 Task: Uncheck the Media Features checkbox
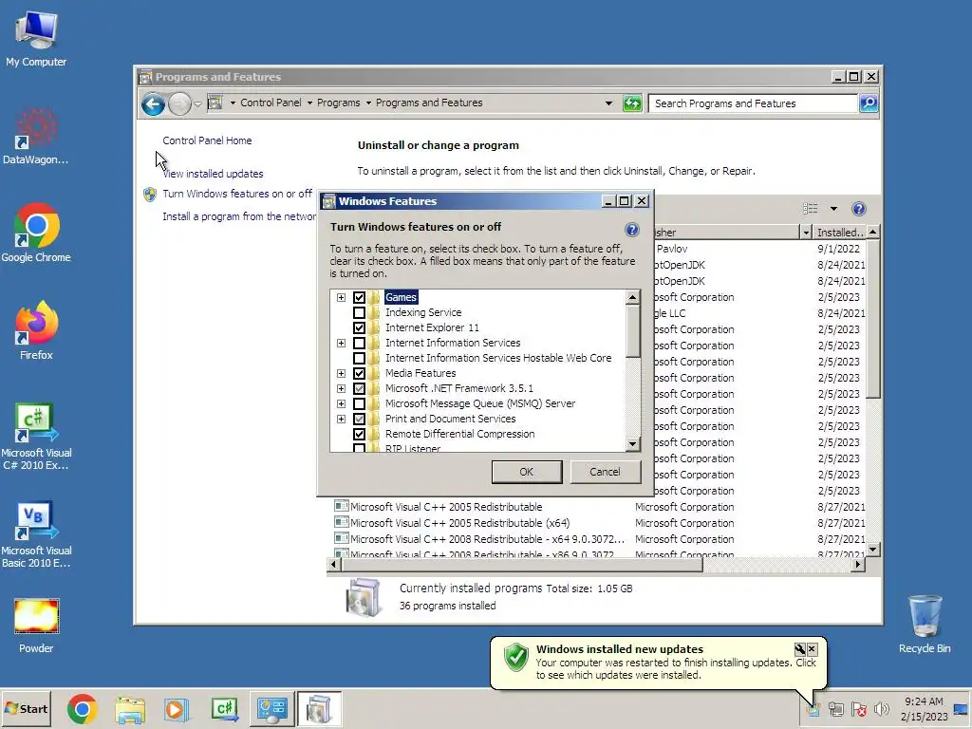click(359, 373)
